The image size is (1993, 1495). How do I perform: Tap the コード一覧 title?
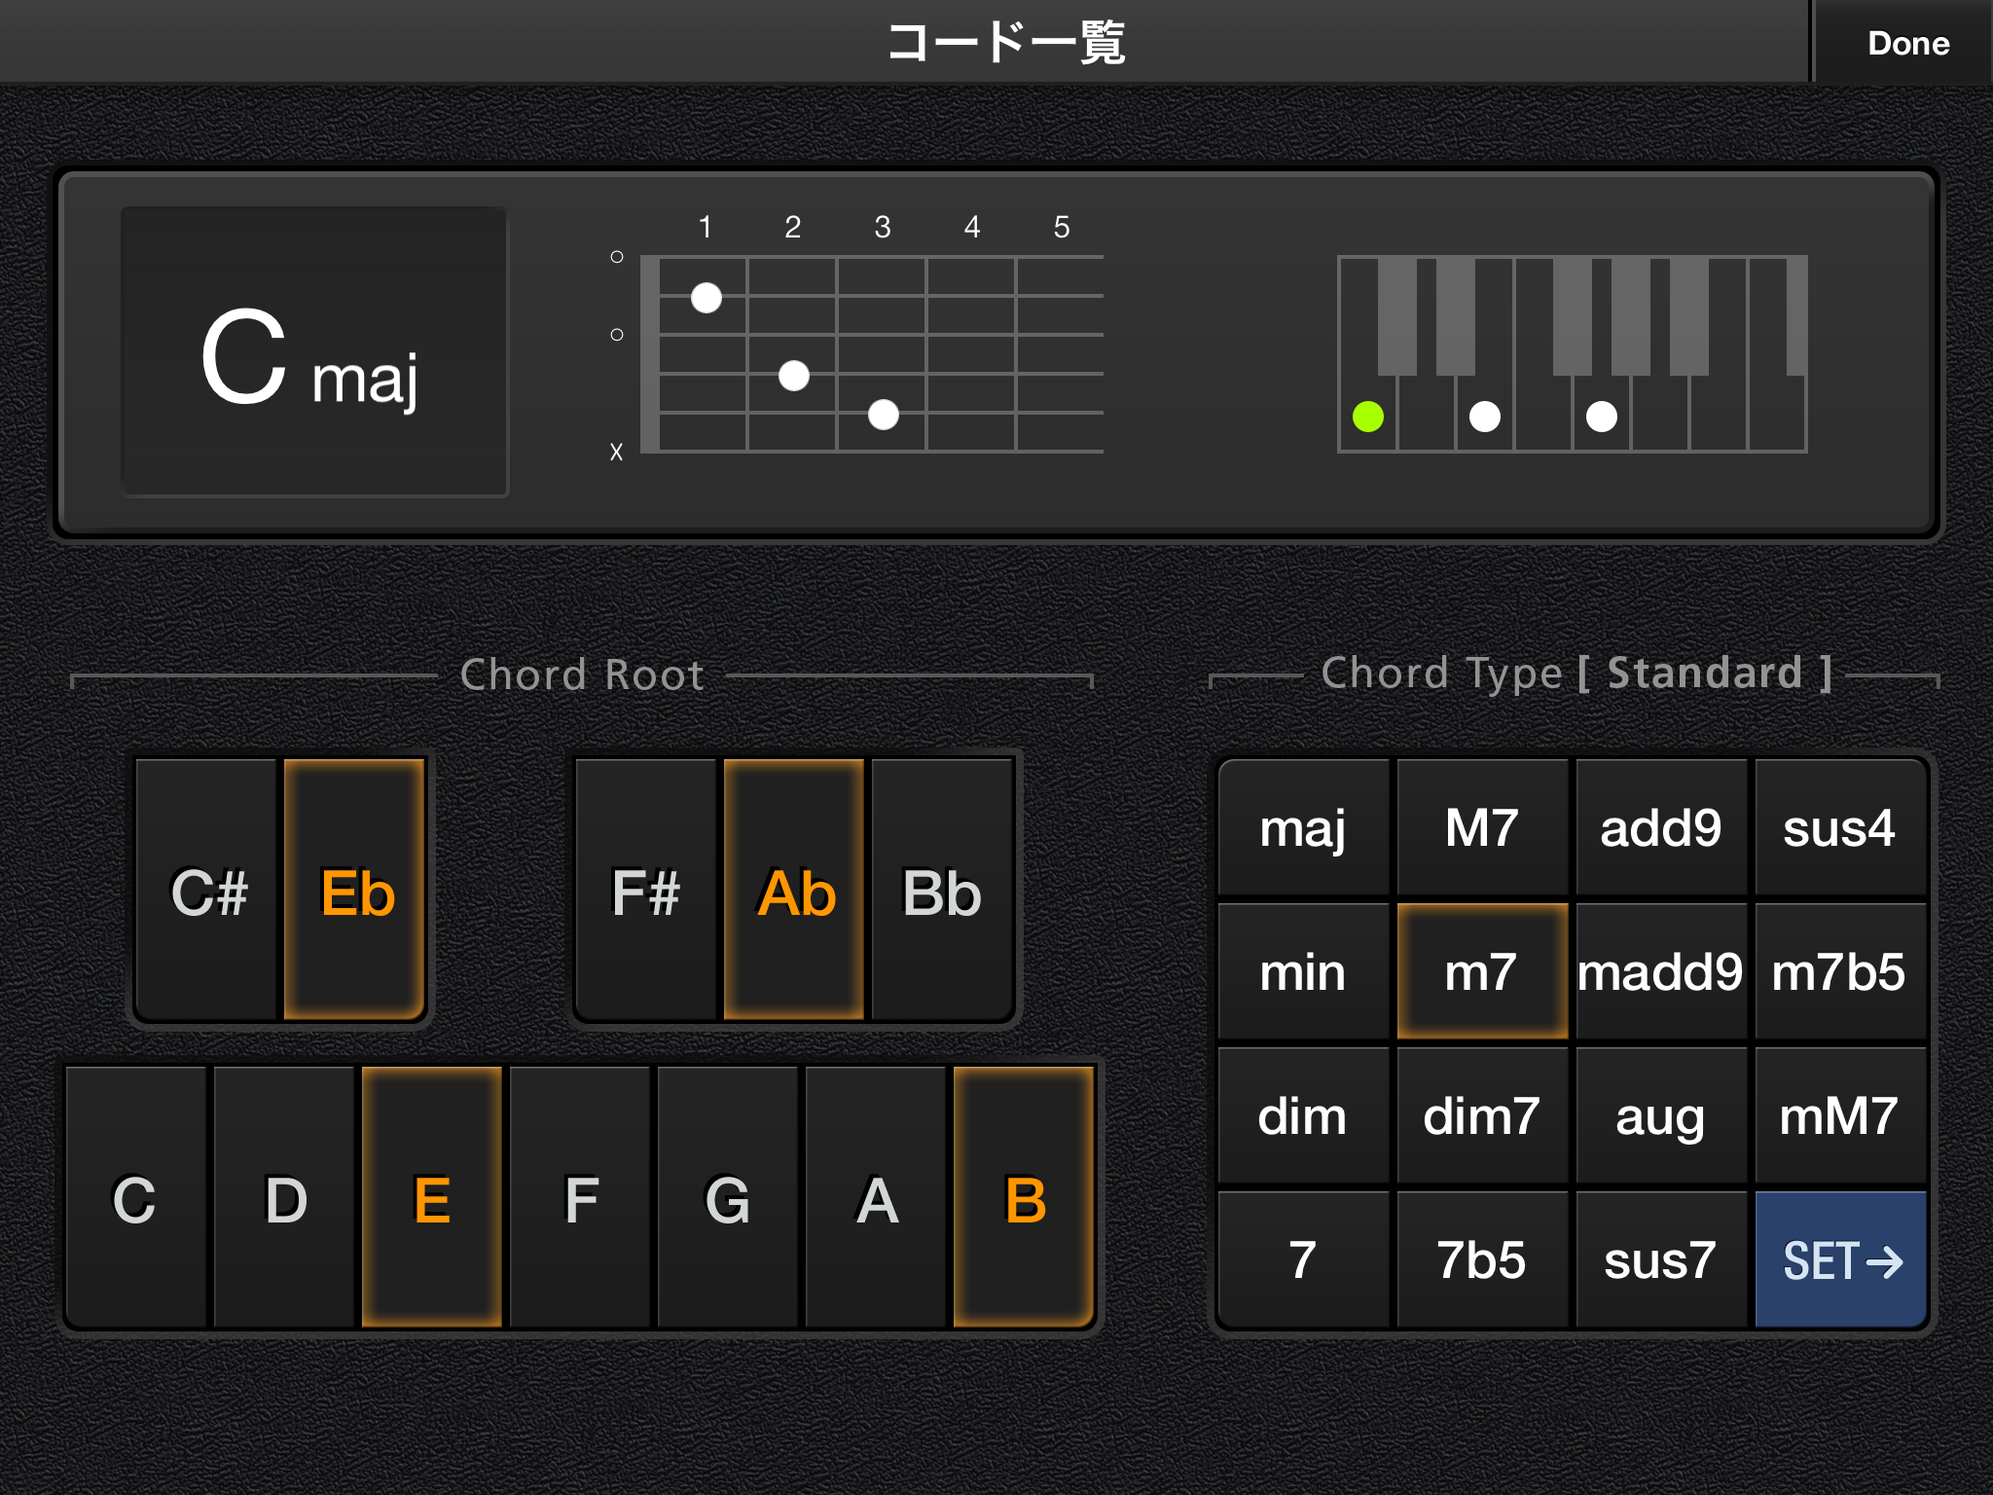pos(1006,43)
